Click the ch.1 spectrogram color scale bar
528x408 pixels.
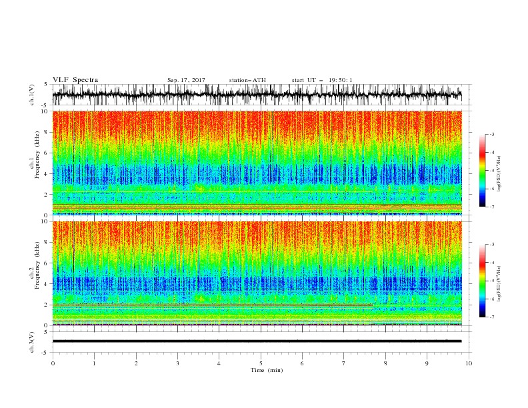point(482,170)
